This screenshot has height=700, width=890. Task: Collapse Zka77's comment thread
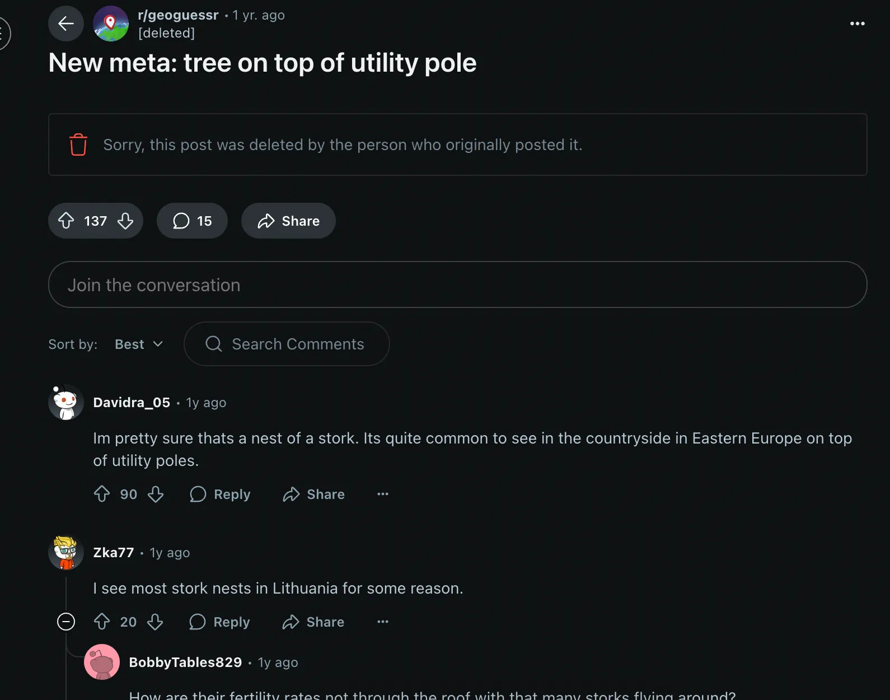(65, 622)
